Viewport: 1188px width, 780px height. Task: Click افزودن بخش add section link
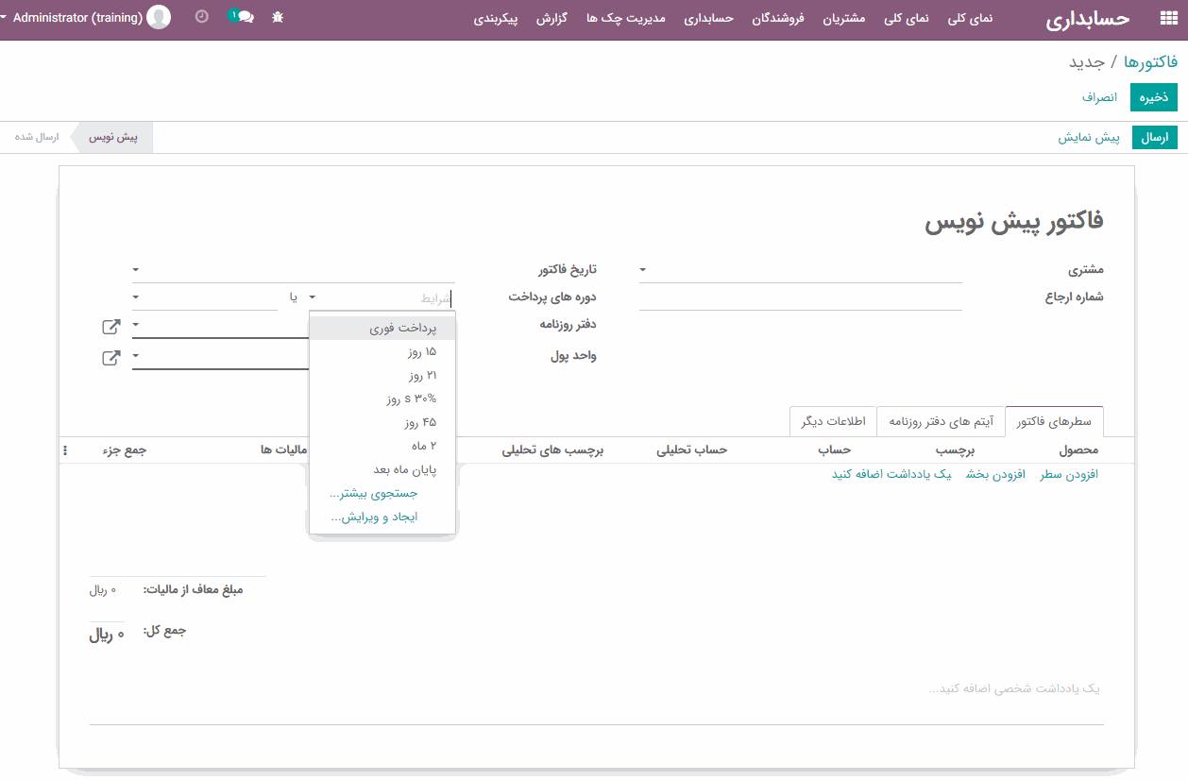point(995,474)
